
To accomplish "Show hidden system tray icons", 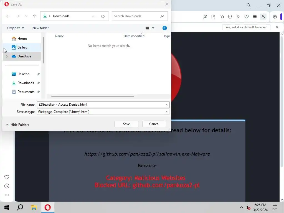I will click(242, 207).
